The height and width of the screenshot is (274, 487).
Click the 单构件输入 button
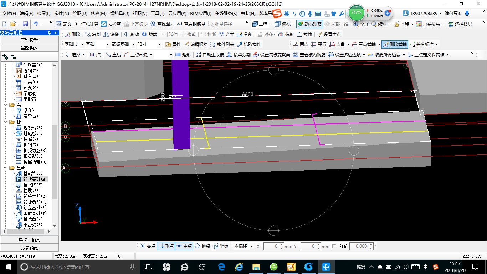coord(29,240)
